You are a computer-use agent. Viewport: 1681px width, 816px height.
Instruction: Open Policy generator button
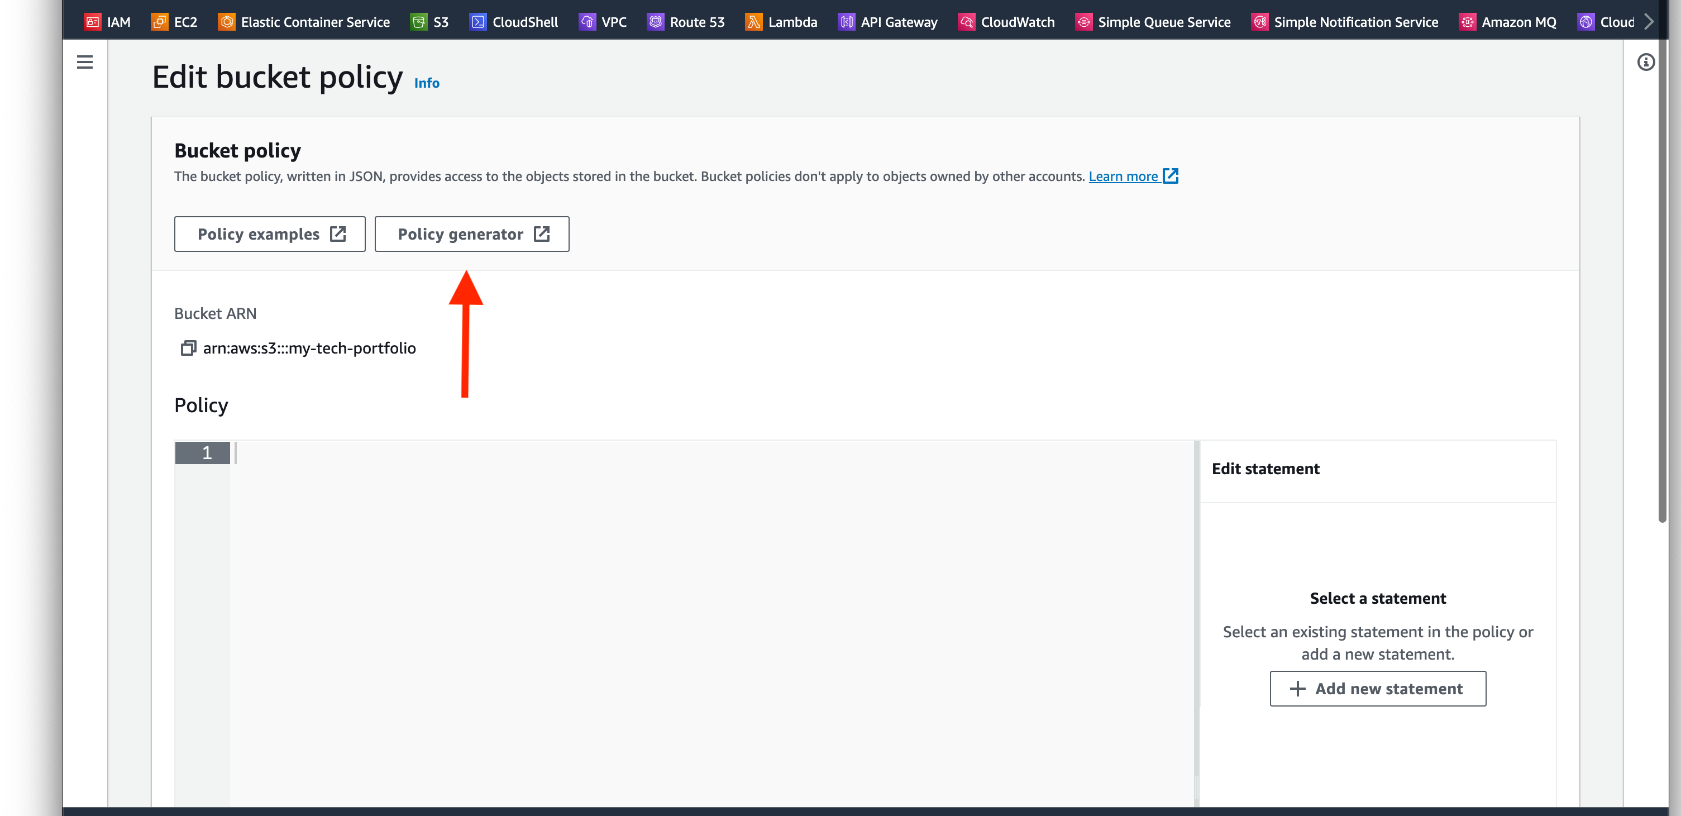(x=472, y=233)
